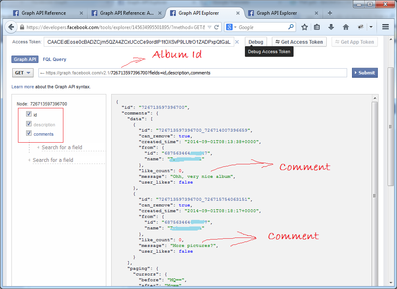
Task: Uncheck the id field checkbox
Action: click(x=29, y=114)
